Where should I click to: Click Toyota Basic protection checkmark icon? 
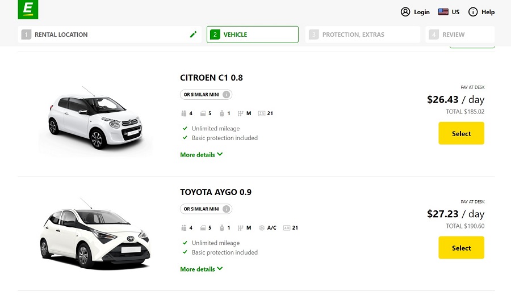185,252
